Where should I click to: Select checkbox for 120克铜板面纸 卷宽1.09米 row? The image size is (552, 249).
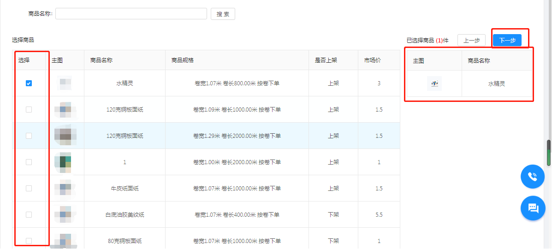[29, 110]
